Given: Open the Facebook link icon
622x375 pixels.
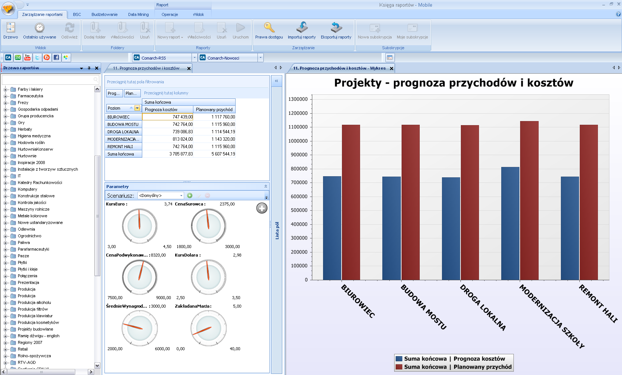Looking at the screenshot, I should click(x=56, y=57).
